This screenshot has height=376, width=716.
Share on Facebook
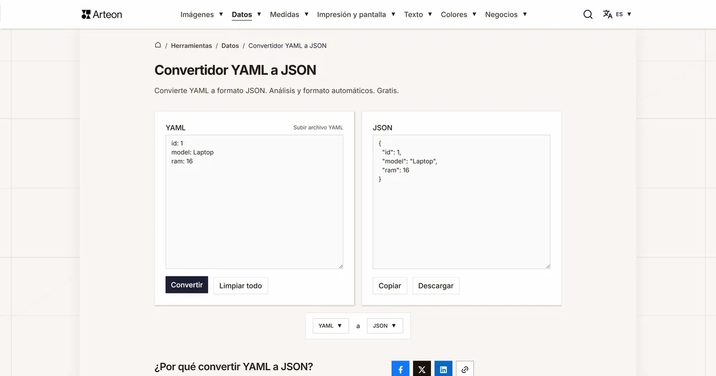tap(400, 369)
